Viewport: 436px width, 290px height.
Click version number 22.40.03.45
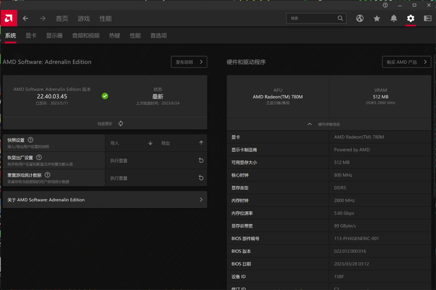[52, 96]
